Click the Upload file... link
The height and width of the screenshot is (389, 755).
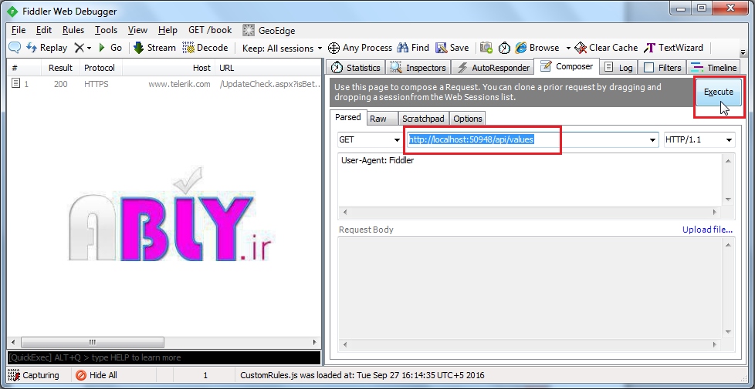coord(707,230)
